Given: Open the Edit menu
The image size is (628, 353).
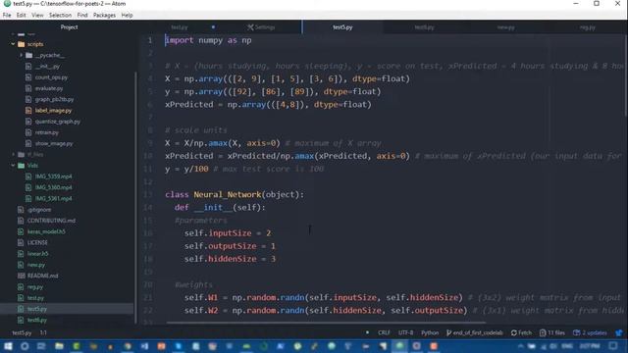Looking at the screenshot, I should click(x=21, y=16).
